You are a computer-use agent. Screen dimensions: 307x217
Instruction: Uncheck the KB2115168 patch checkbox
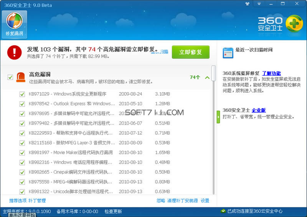click(22, 143)
